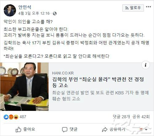The image size is (154, 136).
Task: Click the angry face reaction icon
Action: (x=11, y=117)
